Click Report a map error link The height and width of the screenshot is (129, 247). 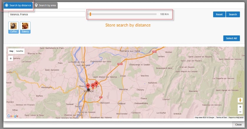pyautogui.click(x=236, y=117)
